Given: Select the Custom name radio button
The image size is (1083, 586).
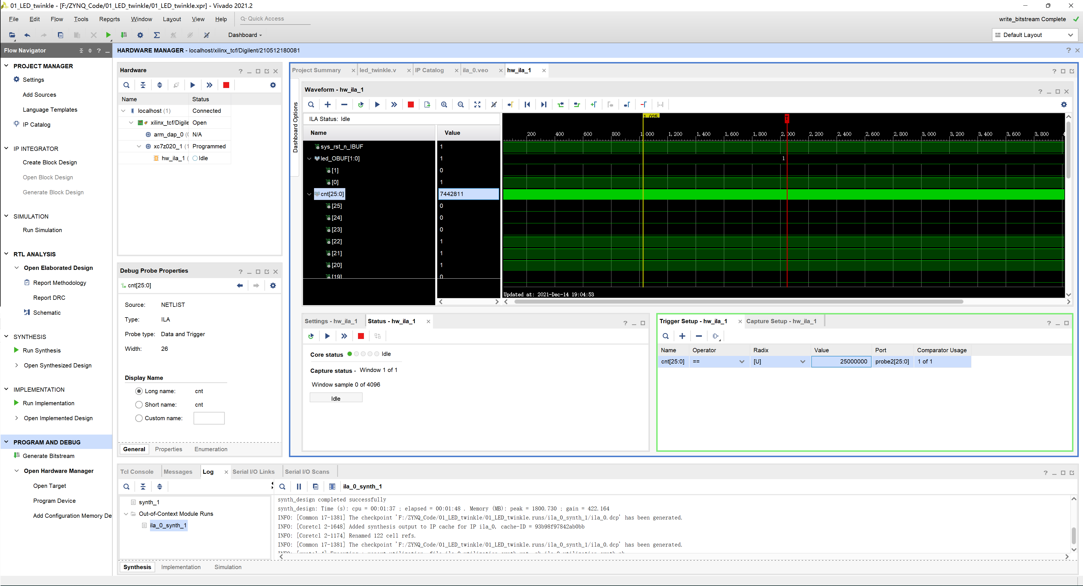Looking at the screenshot, I should [x=139, y=418].
